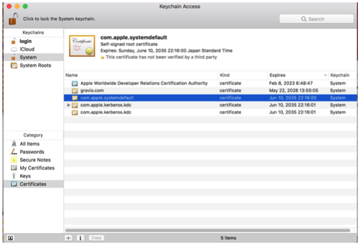Click the Secure Notes yellow note icon
Screen dimensions: 361x247
pos(14,160)
